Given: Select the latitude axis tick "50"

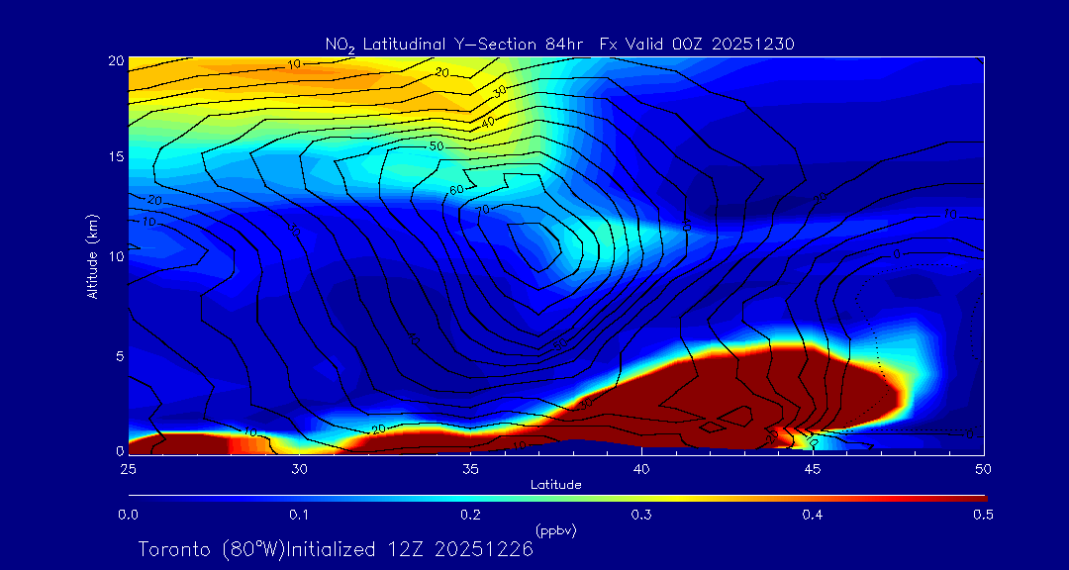Looking at the screenshot, I should [x=984, y=469].
